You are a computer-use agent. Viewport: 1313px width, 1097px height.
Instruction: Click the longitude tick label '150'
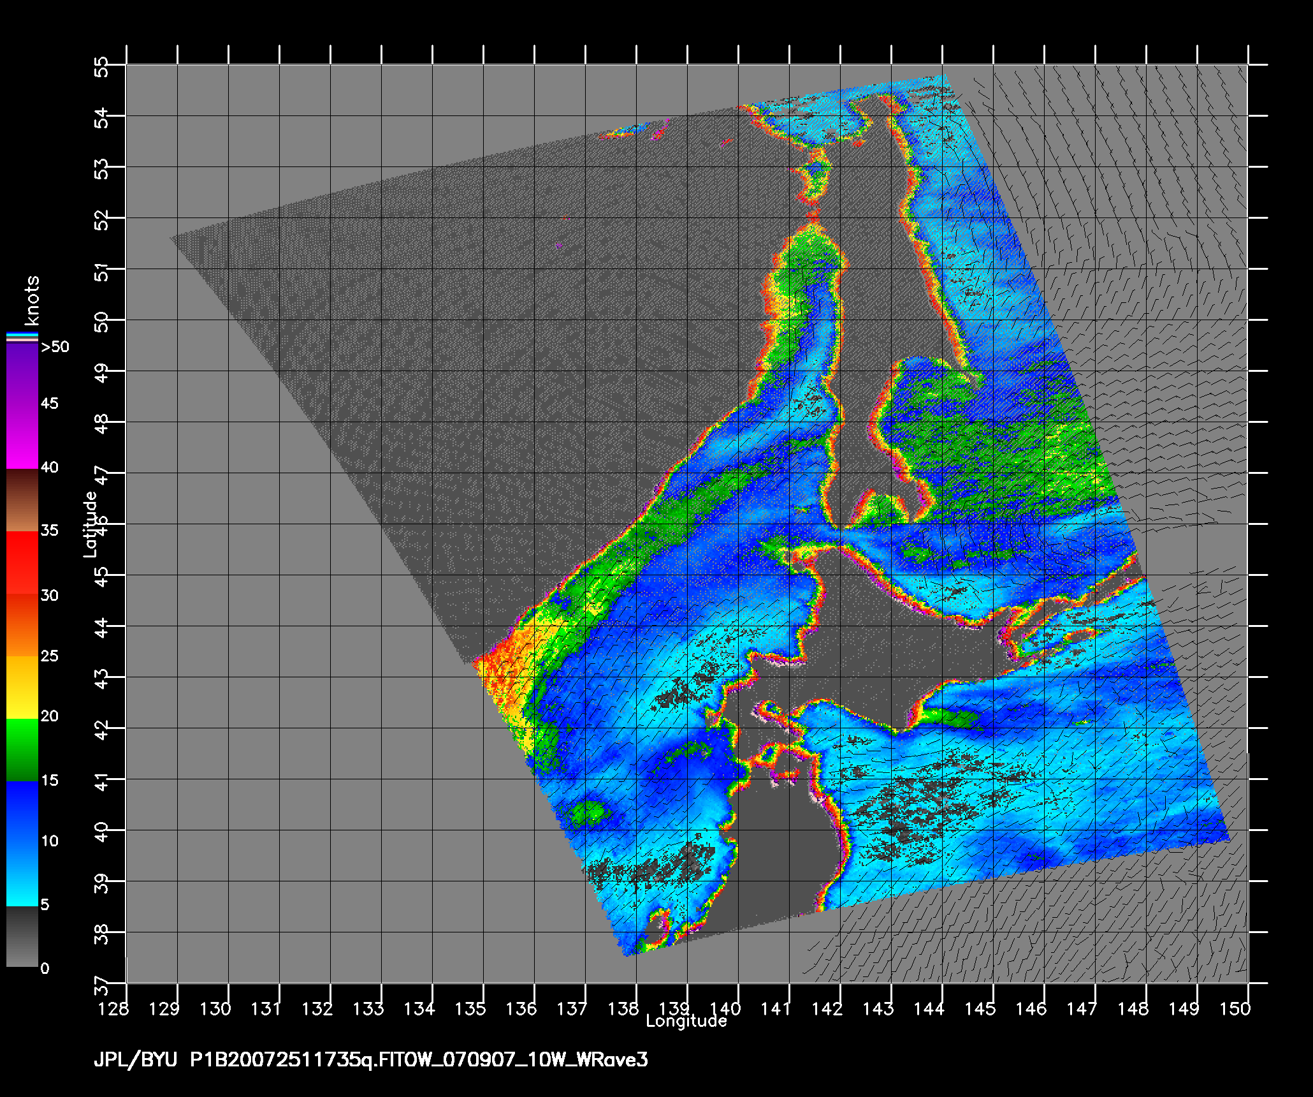1236,1008
